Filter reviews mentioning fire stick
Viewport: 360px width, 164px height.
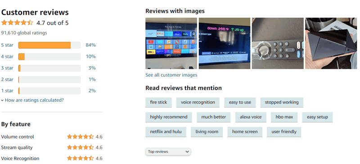click(158, 102)
